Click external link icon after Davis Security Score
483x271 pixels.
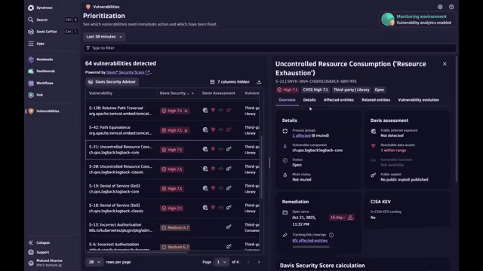coord(148,72)
